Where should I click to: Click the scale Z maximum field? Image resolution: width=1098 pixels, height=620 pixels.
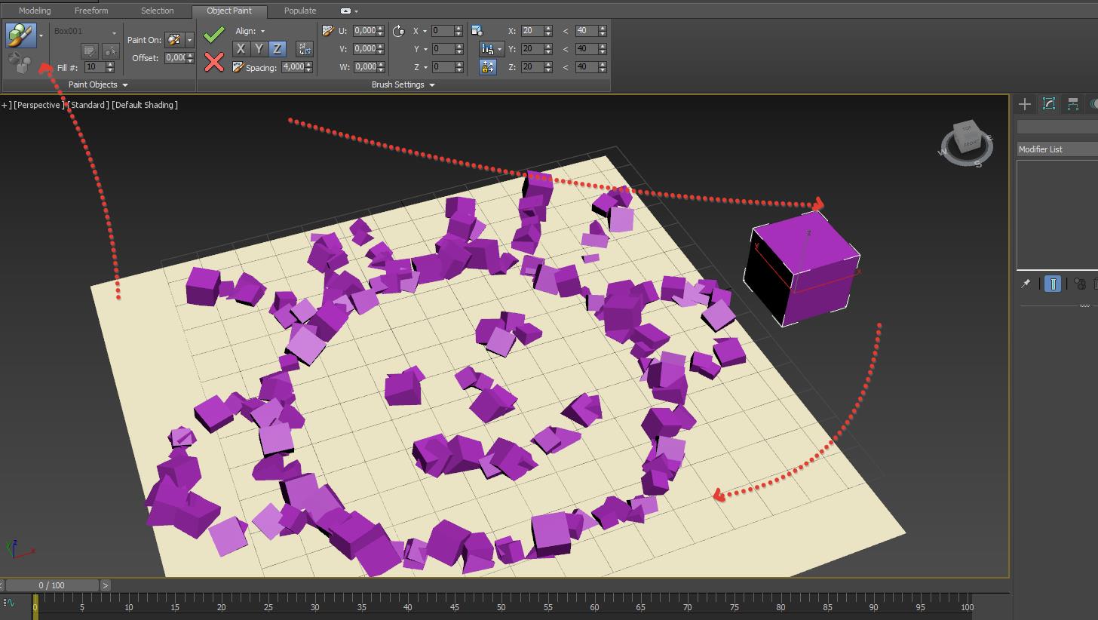585,67
